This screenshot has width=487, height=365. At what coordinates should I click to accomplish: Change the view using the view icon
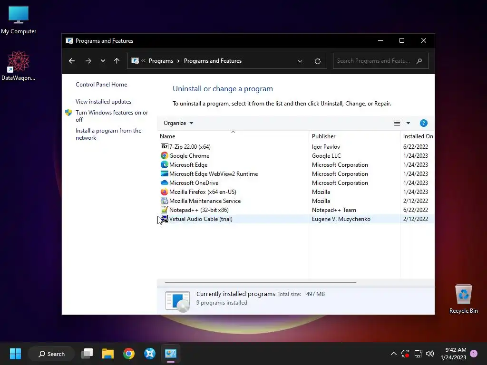pyautogui.click(x=397, y=123)
